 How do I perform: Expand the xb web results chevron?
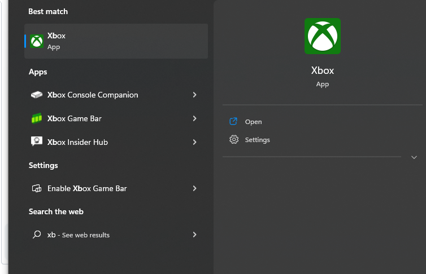pos(194,235)
